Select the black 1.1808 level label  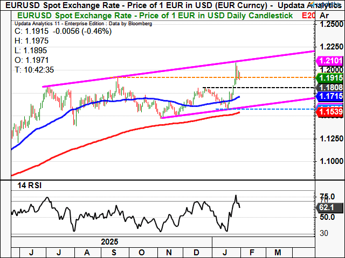coord(328,87)
